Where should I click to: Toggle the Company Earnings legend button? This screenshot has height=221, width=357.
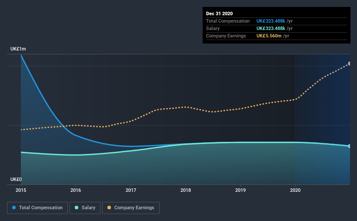[131, 208]
